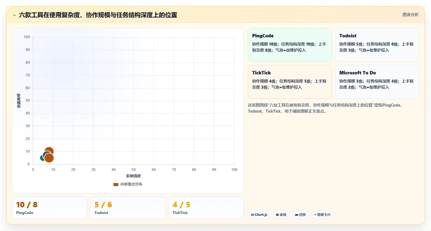Select the 表格 tag chip

[281, 215]
